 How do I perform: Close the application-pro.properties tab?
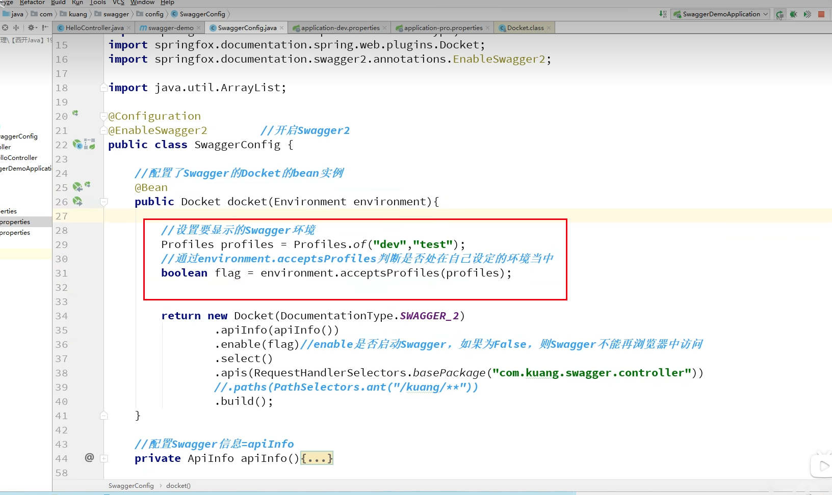point(487,28)
